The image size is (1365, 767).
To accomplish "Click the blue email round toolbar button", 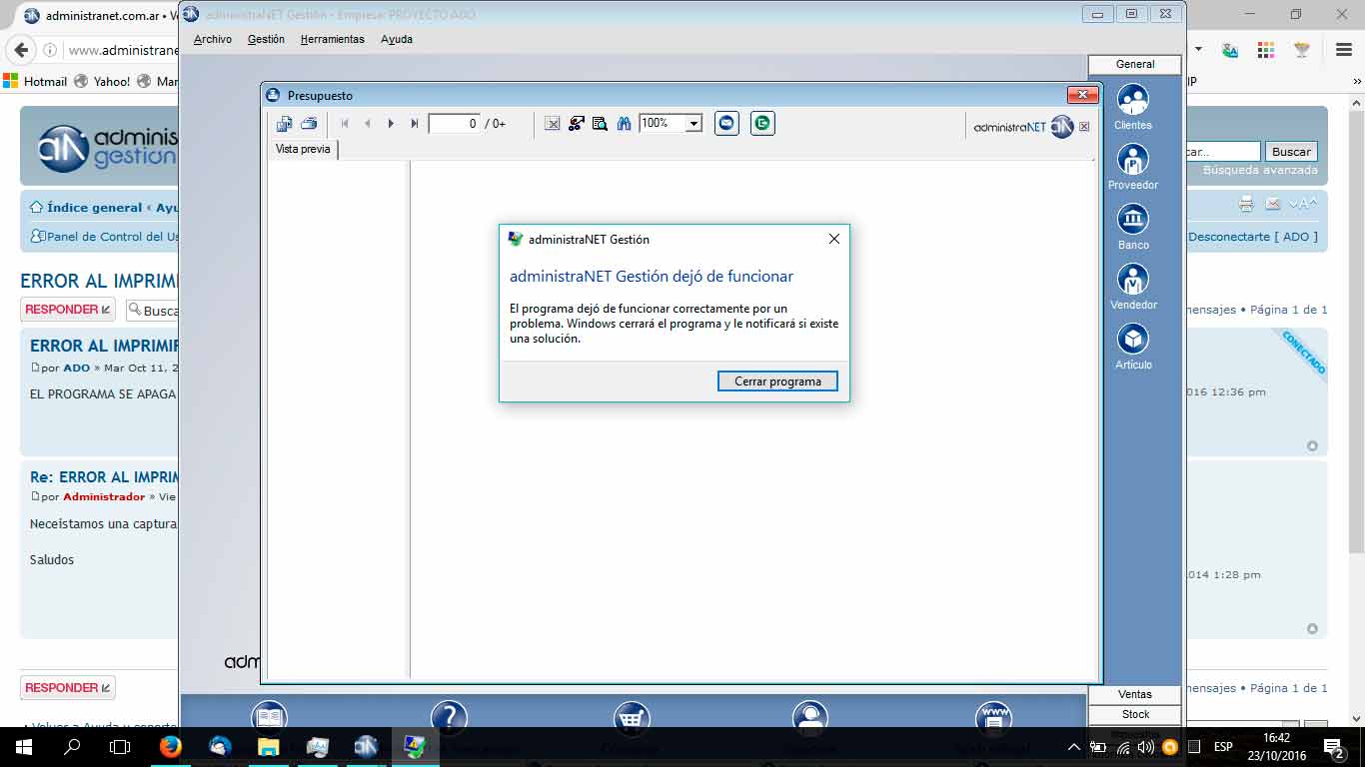I will tap(726, 123).
